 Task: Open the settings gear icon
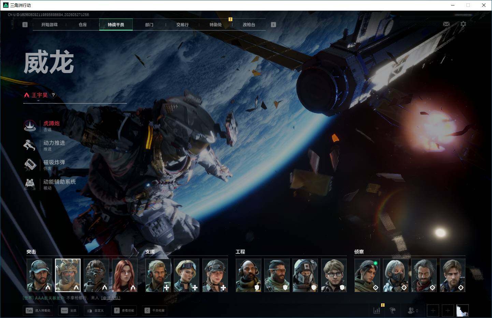[x=463, y=24]
